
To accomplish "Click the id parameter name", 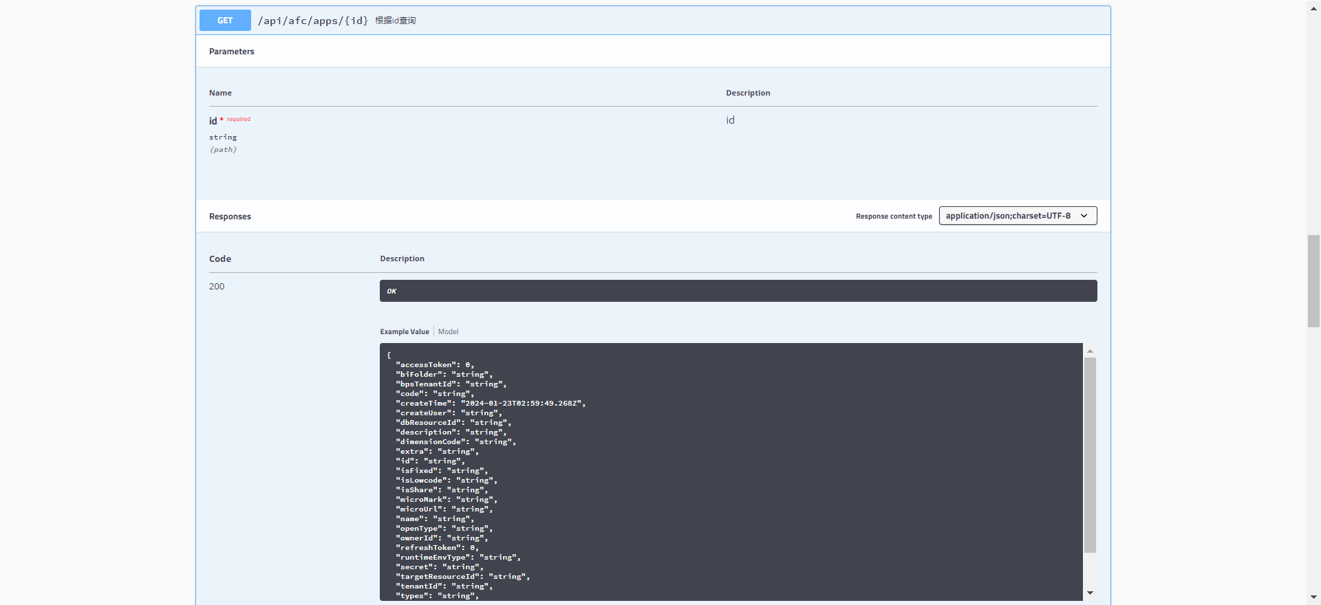I will point(213,121).
